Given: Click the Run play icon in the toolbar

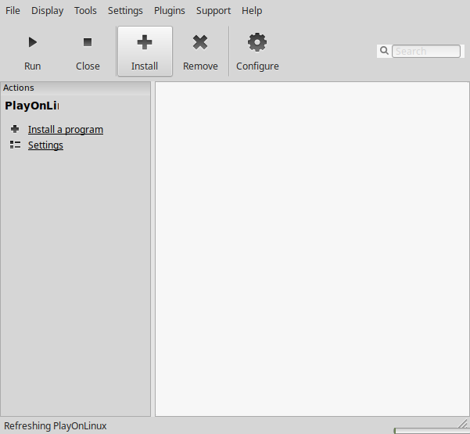Looking at the screenshot, I should pyautogui.click(x=32, y=42).
